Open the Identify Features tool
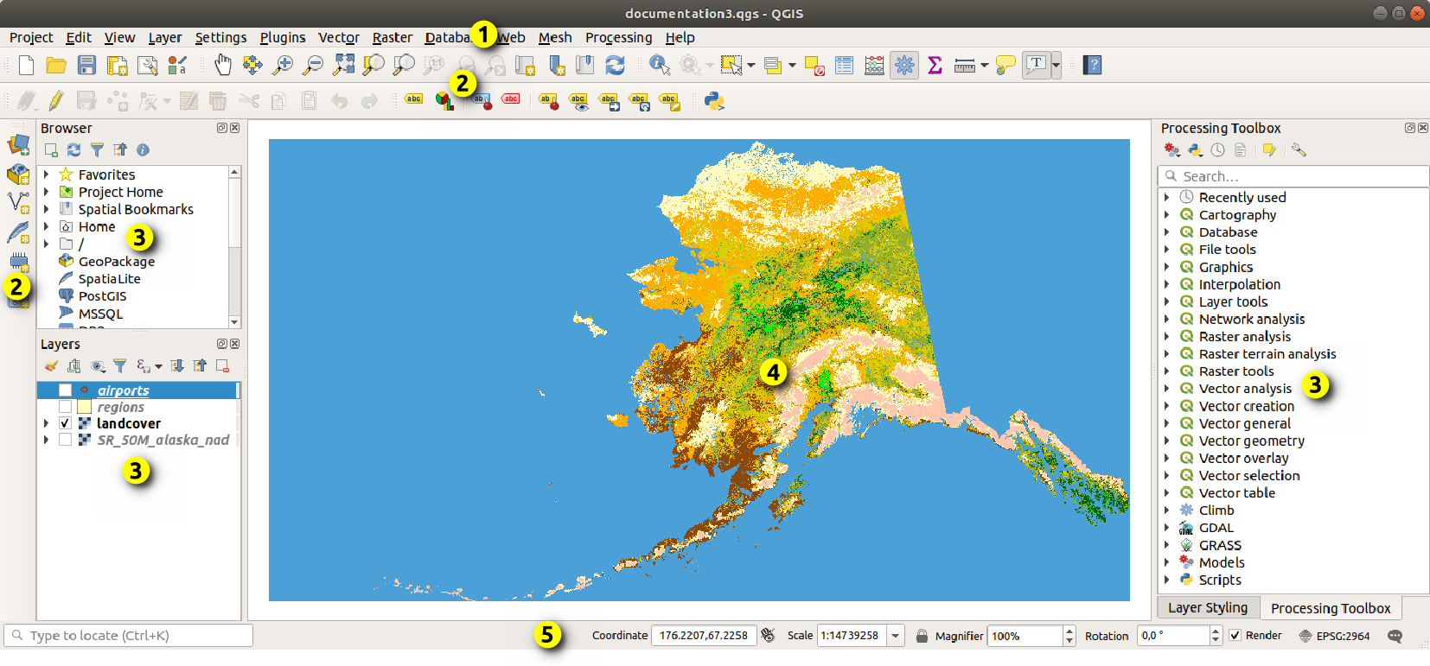The width and height of the screenshot is (1430, 666). (660, 65)
